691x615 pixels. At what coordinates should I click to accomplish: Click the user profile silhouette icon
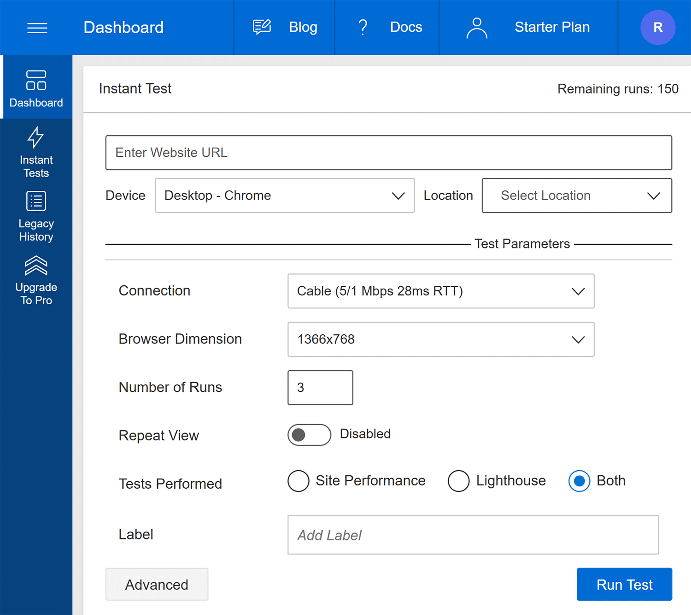pos(477,28)
